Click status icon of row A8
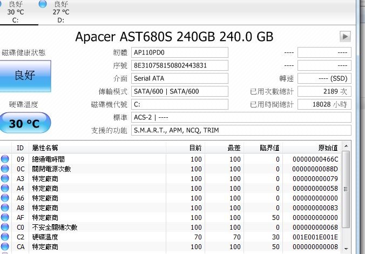Viewport: 365px width, 254px height. click(x=5, y=208)
